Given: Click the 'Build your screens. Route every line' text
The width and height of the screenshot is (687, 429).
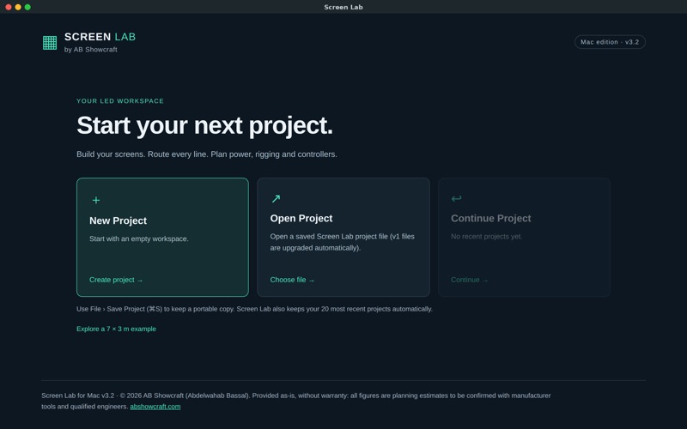Looking at the screenshot, I should pyautogui.click(x=207, y=154).
